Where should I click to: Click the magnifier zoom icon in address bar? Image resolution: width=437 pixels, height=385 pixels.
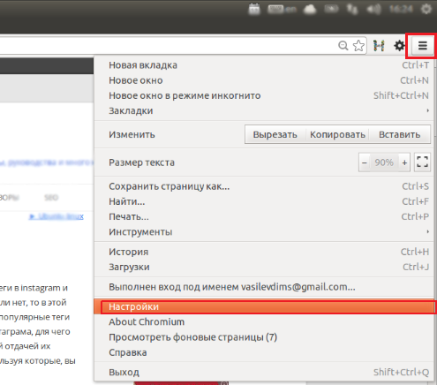click(x=343, y=46)
